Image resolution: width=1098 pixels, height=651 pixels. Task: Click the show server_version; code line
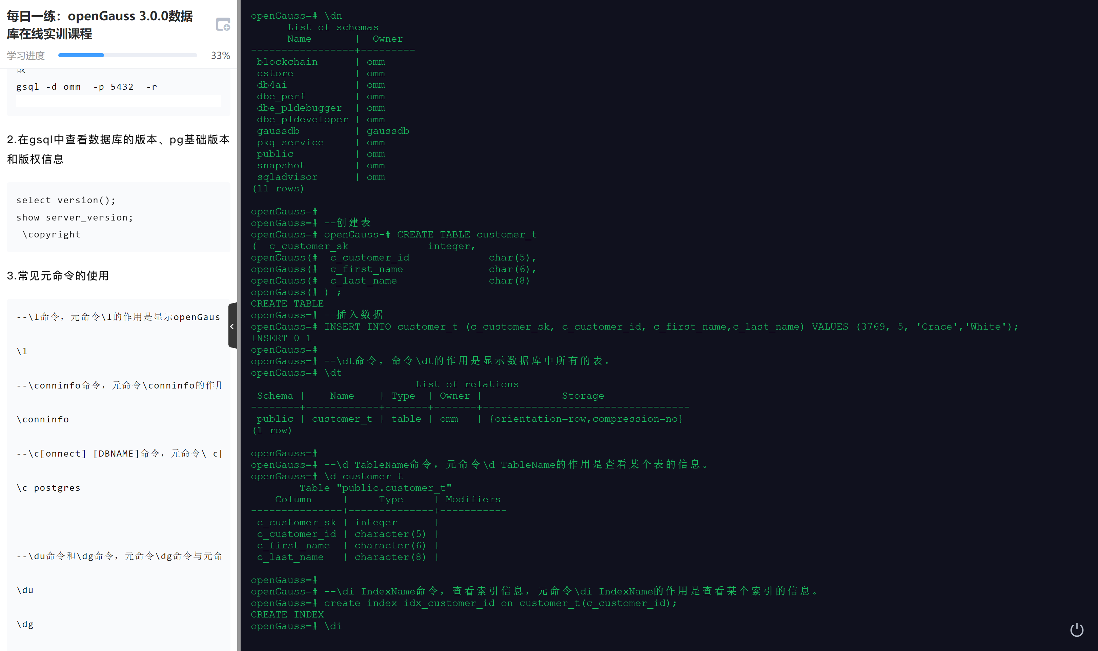[x=75, y=217]
